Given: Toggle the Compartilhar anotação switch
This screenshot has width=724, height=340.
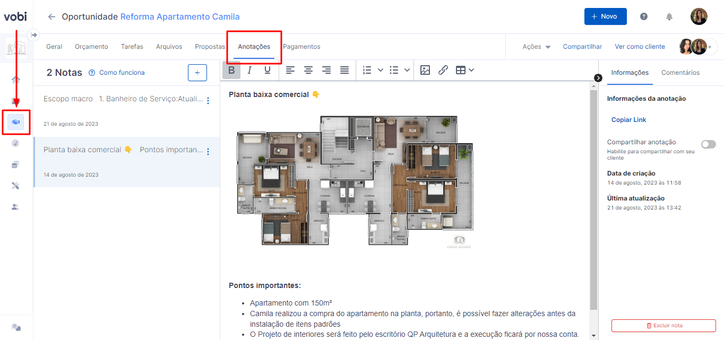Looking at the screenshot, I should point(709,144).
